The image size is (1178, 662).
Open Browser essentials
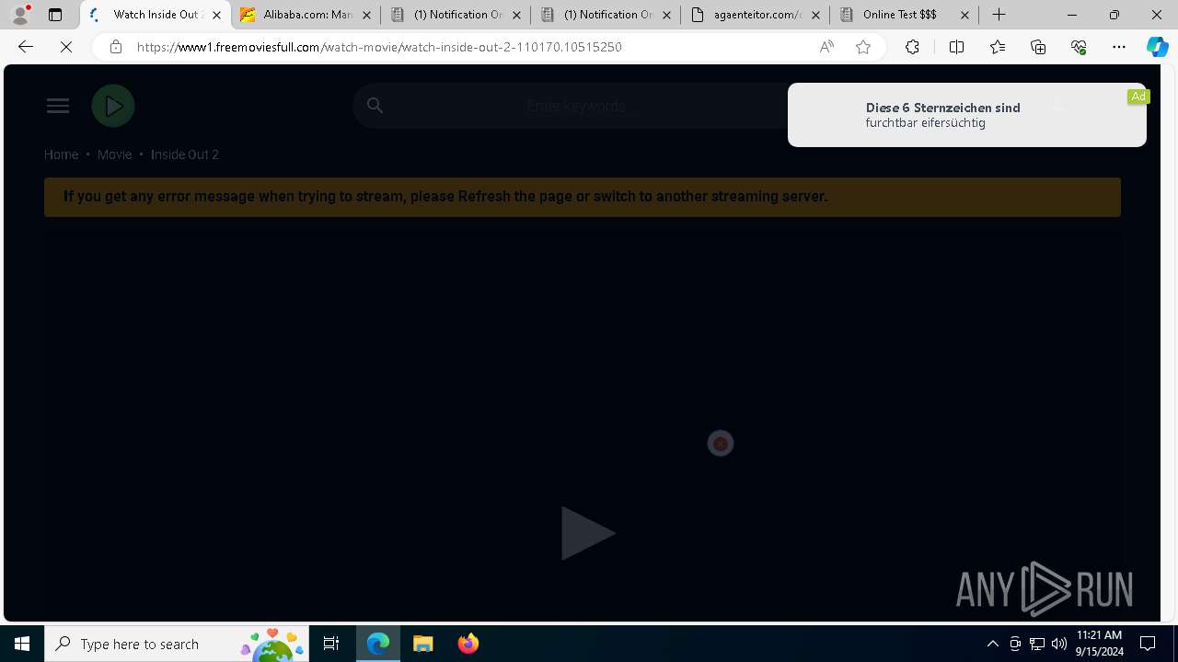tap(1079, 47)
